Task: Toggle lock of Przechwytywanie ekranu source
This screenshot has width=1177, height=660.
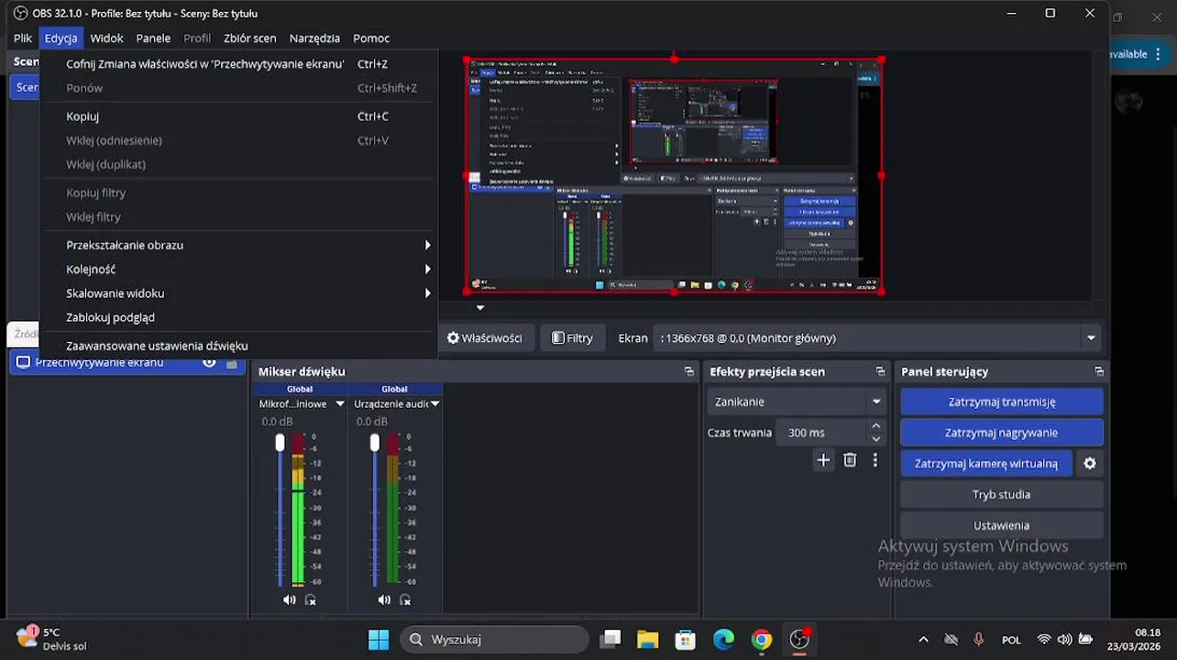Action: [x=232, y=363]
